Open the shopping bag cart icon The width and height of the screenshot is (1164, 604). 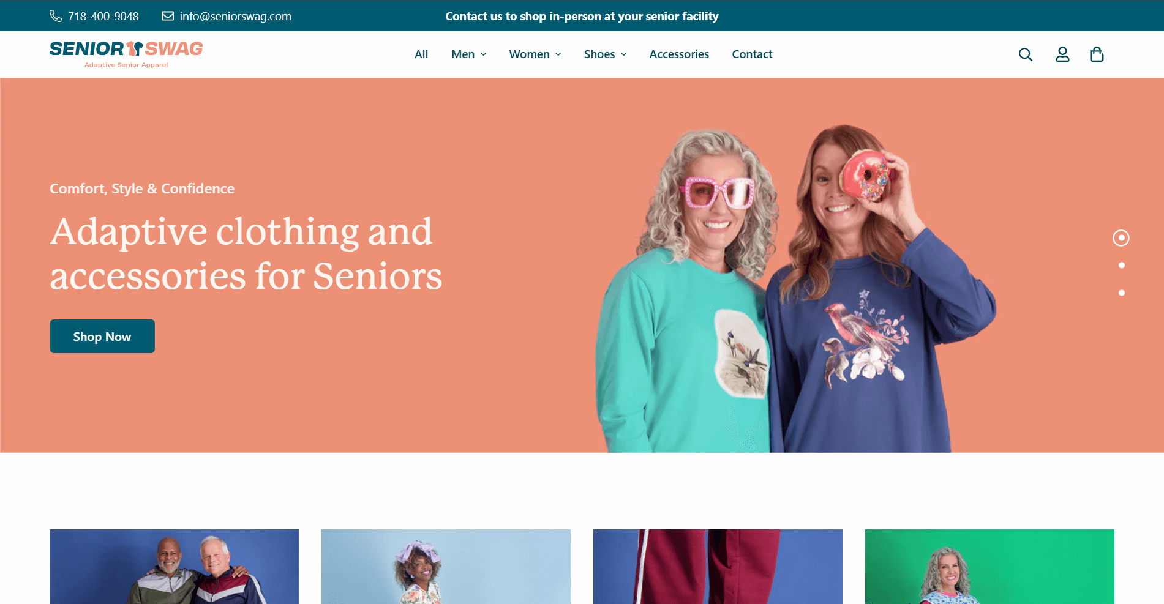tap(1097, 54)
